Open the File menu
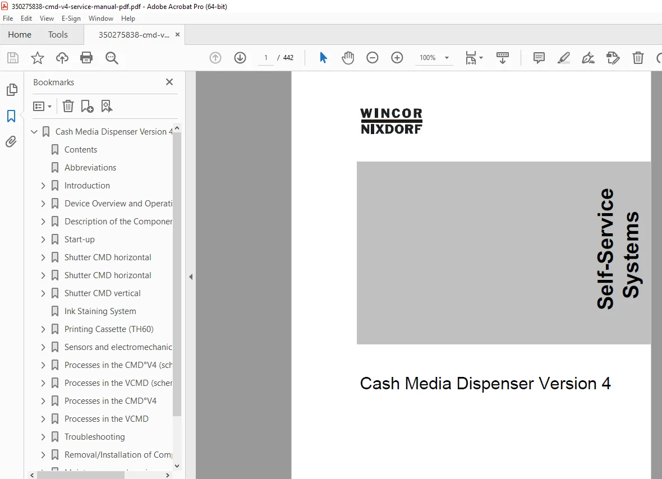This screenshot has width=662, height=479. (8, 19)
